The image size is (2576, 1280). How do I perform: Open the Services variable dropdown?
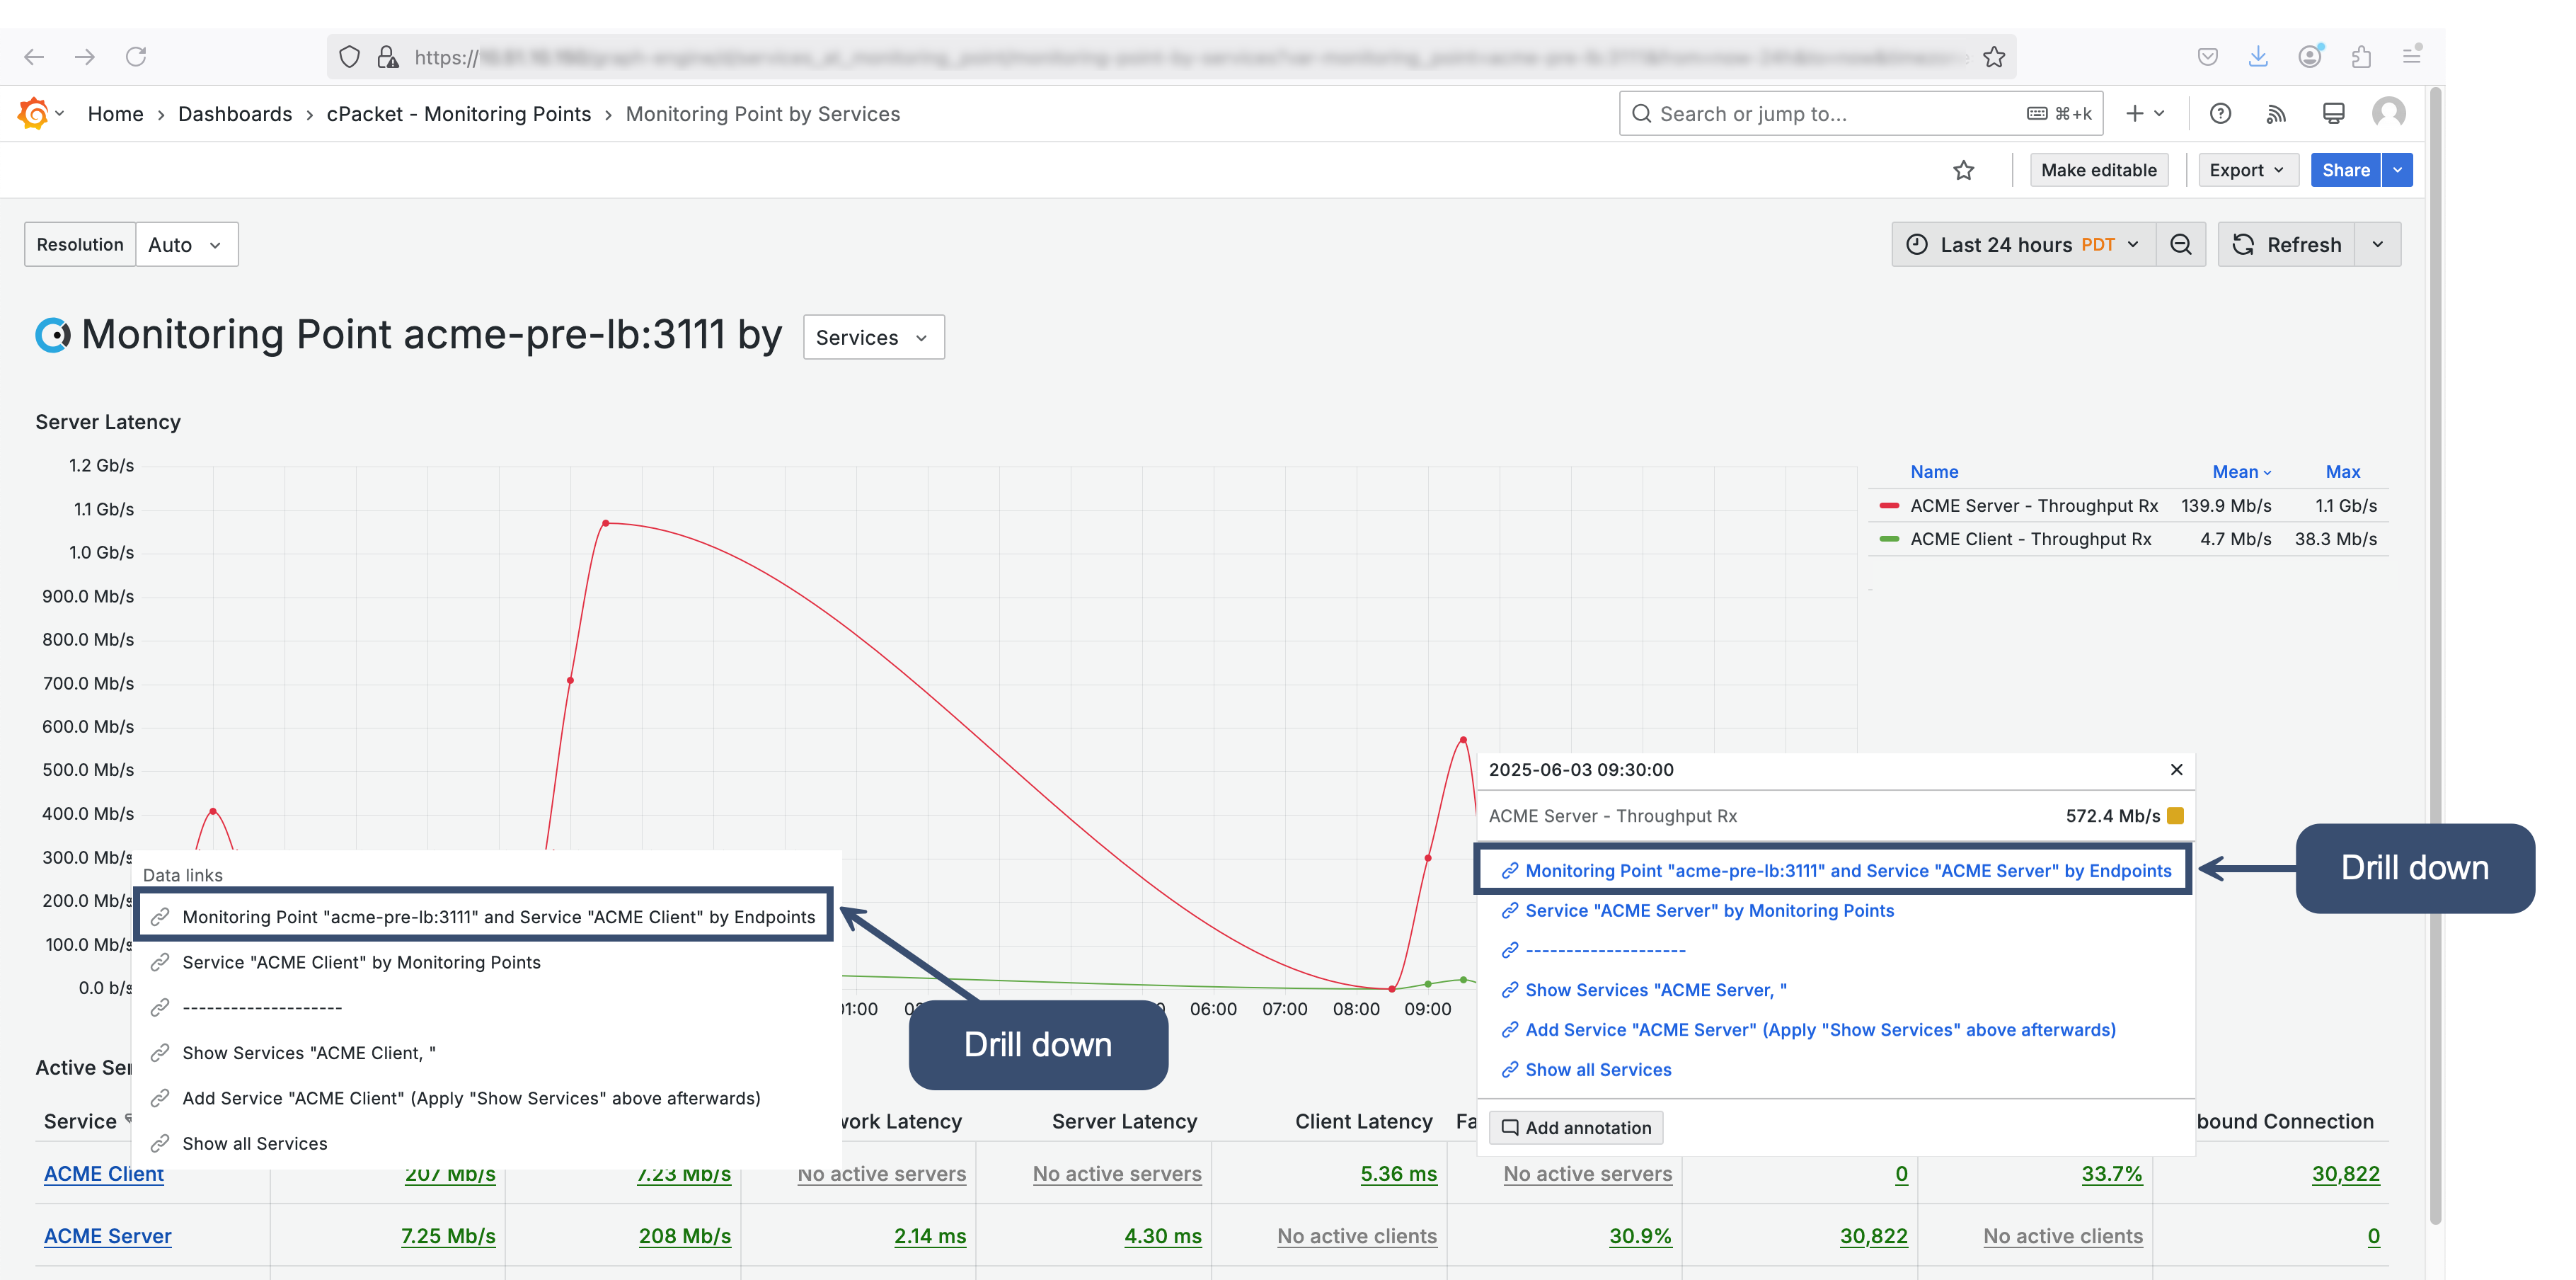click(873, 338)
